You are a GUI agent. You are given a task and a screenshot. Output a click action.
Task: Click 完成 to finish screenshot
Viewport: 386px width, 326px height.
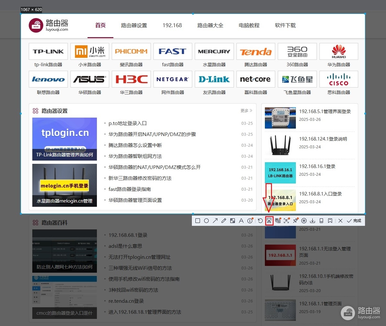pyautogui.click(x=354, y=221)
